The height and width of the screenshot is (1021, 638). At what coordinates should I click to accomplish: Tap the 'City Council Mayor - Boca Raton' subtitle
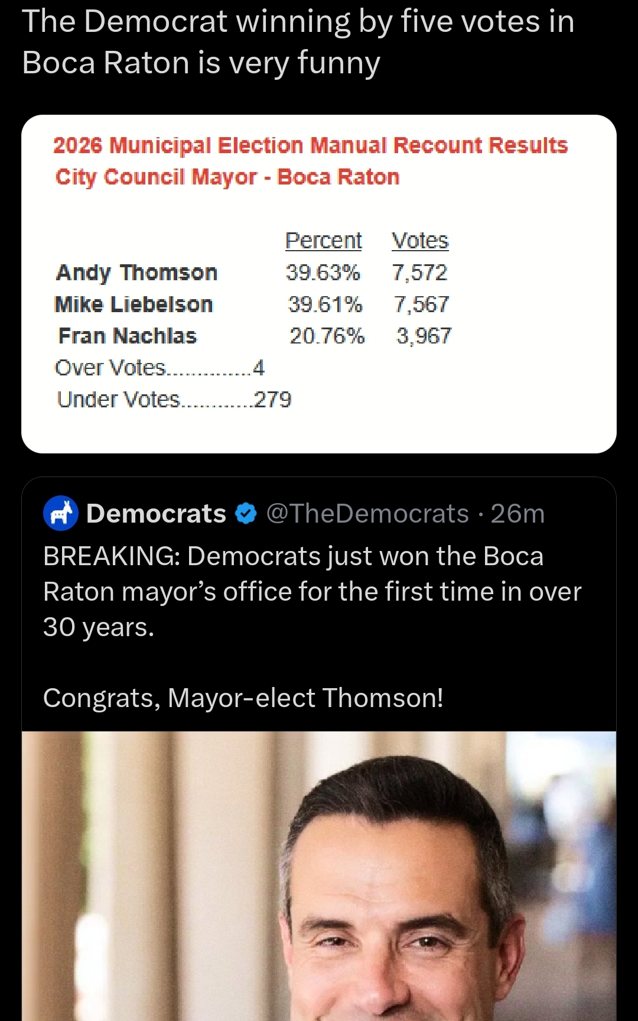click(227, 177)
